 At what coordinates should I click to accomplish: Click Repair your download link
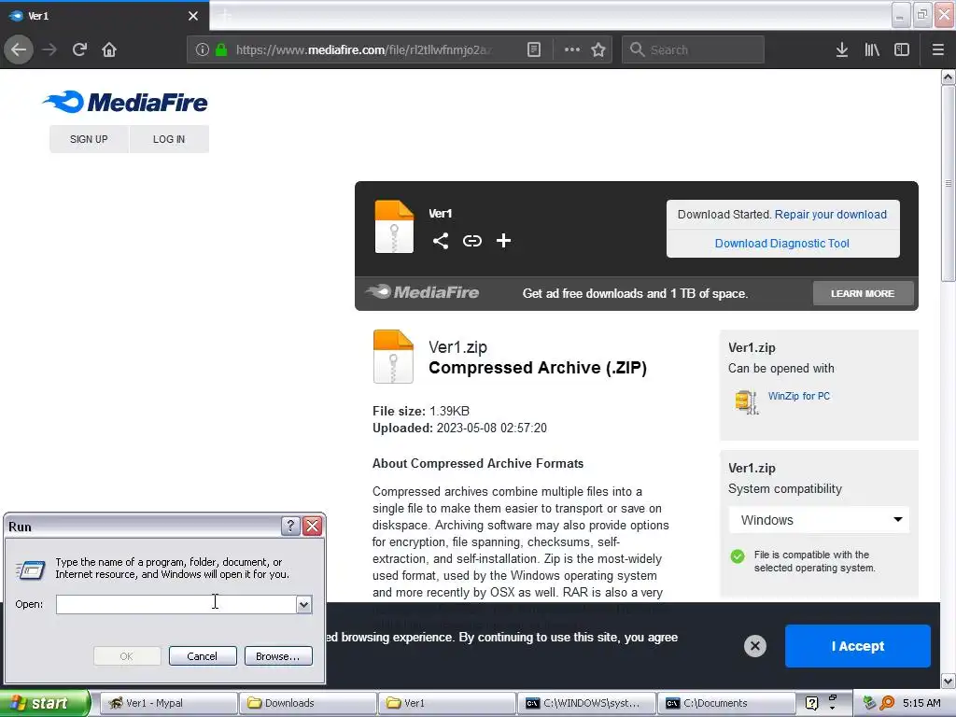point(830,215)
